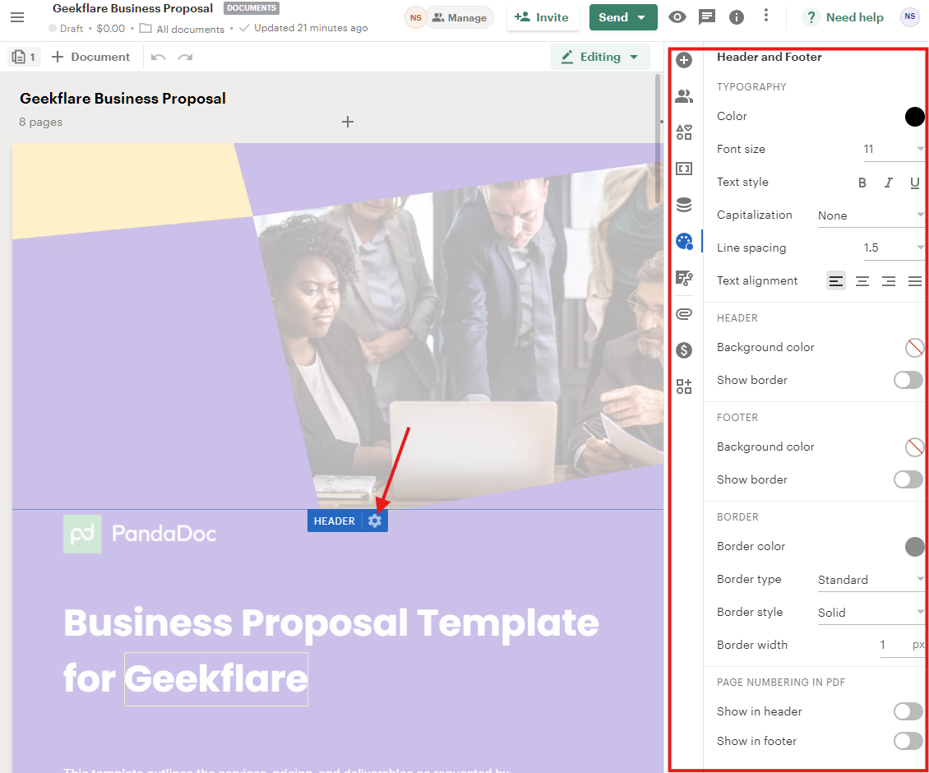Image resolution: width=929 pixels, height=773 pixels.
Task: Click the Need help link
Action: 843,17
